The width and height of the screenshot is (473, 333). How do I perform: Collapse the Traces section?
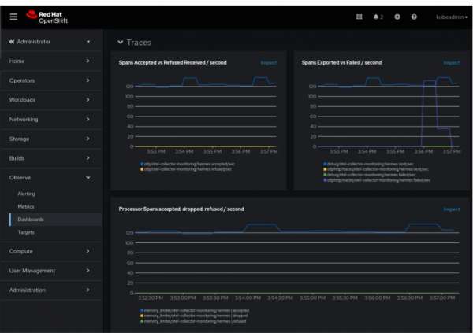[x=121, y=43]
